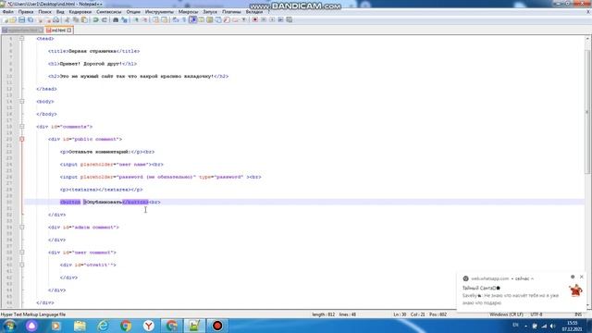Click the Redo toolbar icon
Image resolution: width=592 pixels, height=333 pixels.
point(105,19)
